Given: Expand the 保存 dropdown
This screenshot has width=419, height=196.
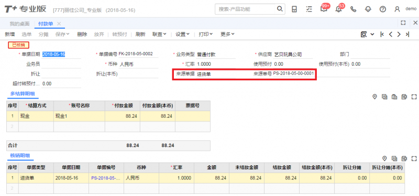Looking at the screenshot, I should tap(62, 34).
